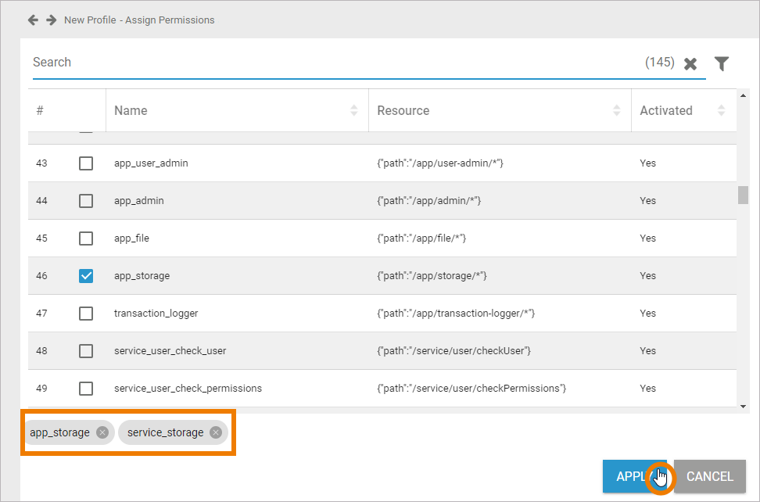Enable the transaction_logger permission checkbox
The image size is (760, 502).
tap(86, 314)
